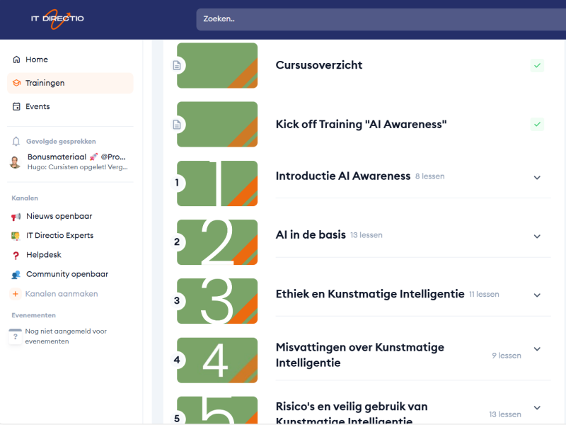Click the Kick off Training completion checkmark

pos(537,125)
